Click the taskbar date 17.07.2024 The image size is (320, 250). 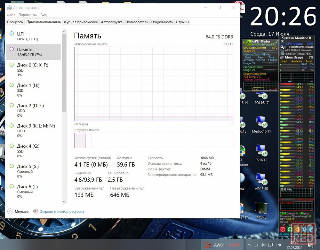(x=294, y=247)
